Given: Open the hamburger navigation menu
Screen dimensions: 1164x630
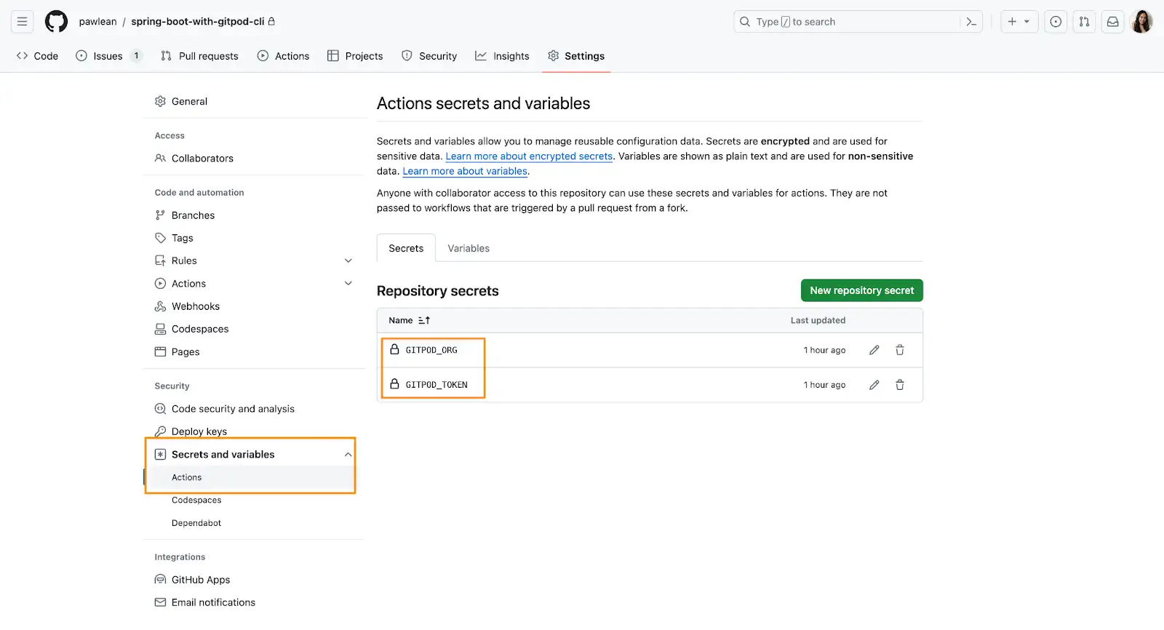Looking at the screenshot, I should click(23, 22).
